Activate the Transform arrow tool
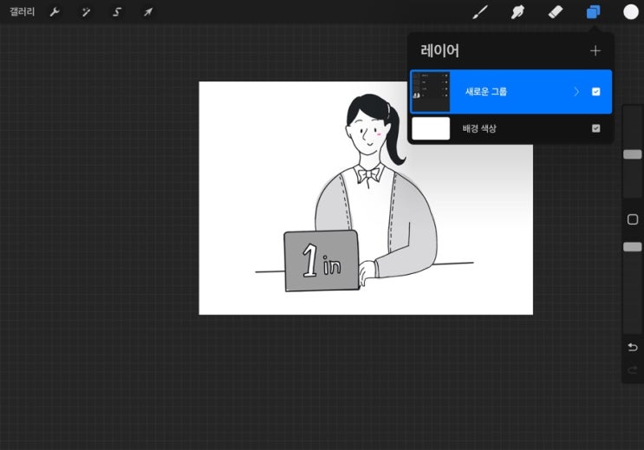 [x=148, y=12]
